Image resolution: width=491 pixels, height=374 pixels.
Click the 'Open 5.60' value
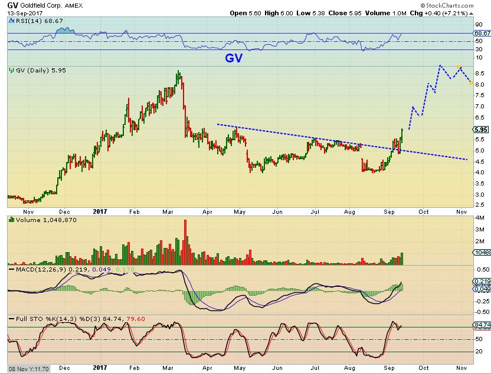click(x=245, y=13)
